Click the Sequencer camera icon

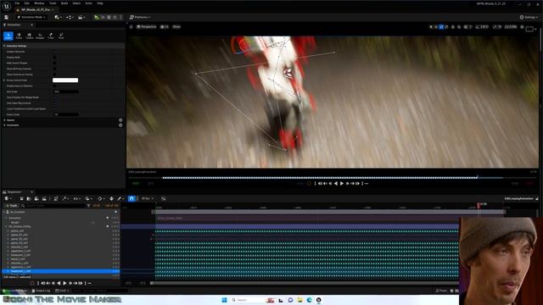36,199
